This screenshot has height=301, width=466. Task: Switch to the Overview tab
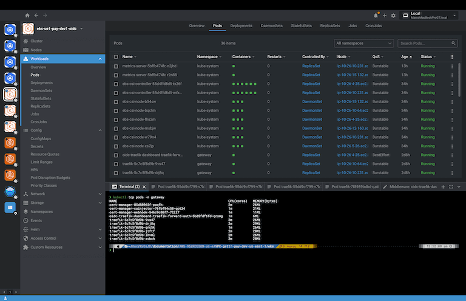point(197,26)
